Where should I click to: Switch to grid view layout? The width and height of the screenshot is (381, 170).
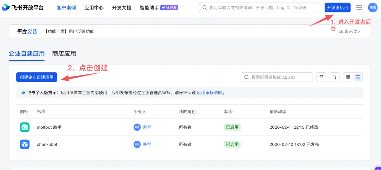pos(348,77)
